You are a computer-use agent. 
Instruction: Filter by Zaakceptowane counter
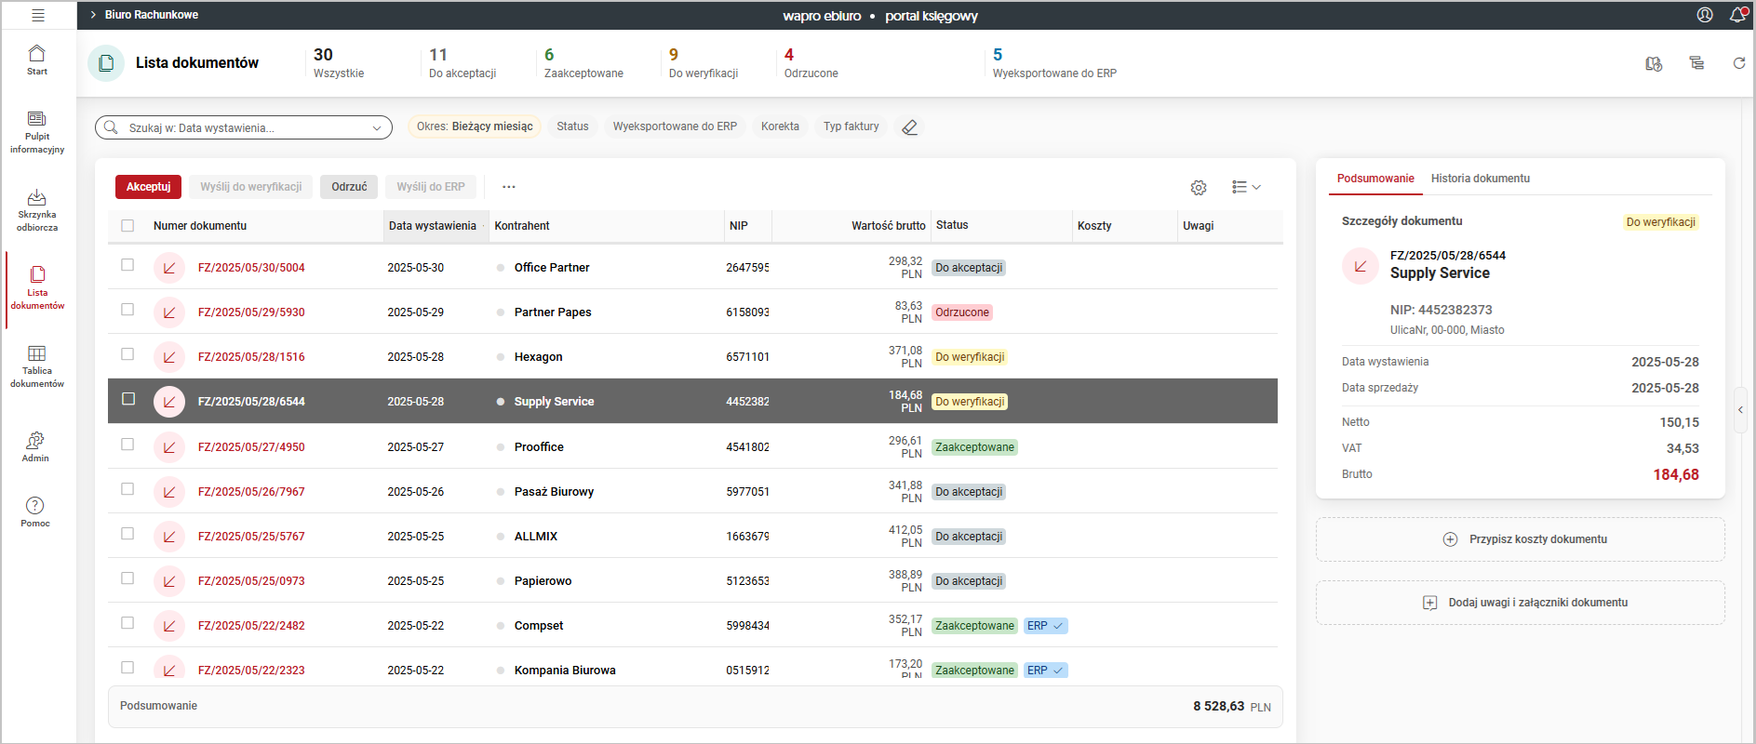[x=583, y=62]
